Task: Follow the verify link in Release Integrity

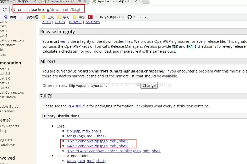Action: click(x=65, y=41)
